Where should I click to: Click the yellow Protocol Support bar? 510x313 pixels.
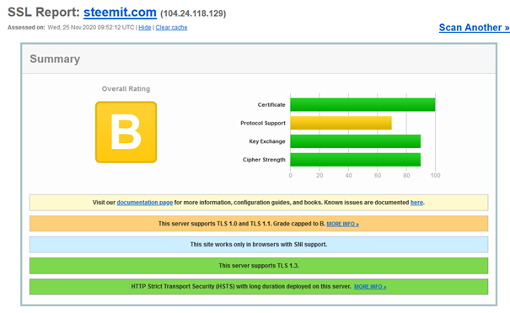coord(341,123)
